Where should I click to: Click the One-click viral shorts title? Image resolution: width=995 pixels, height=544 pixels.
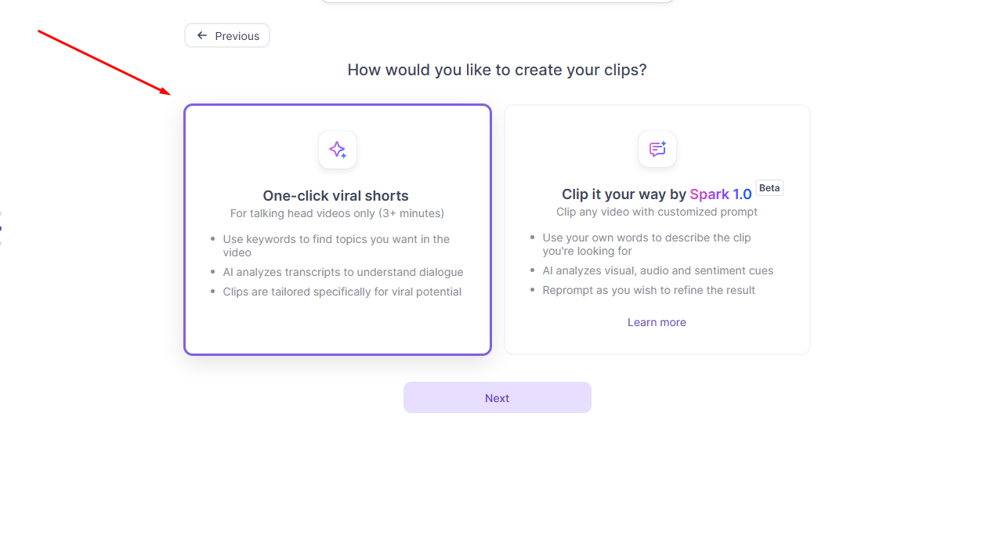(335, 196)
